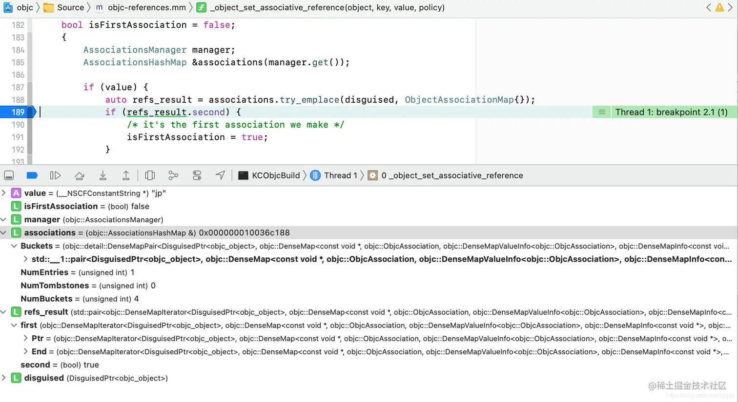738x402 pixels.
Task: Deactivate breakpoints with the blue breakpoint toggle
Action: 32,175
